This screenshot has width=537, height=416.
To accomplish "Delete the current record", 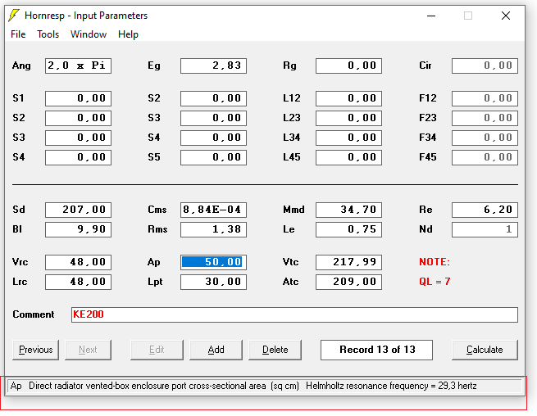I will (275, 350).
